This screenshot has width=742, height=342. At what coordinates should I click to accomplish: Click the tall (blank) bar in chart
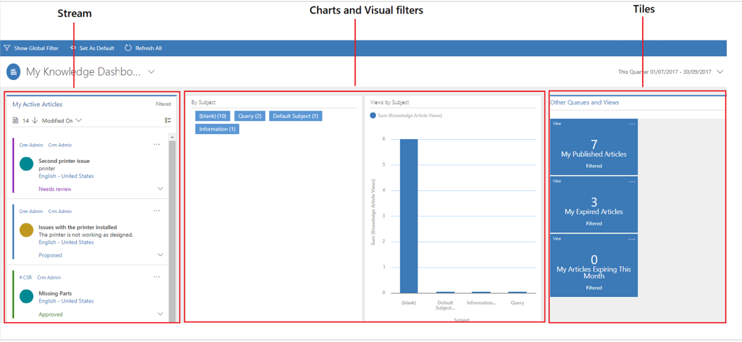[x=409, y=216]
